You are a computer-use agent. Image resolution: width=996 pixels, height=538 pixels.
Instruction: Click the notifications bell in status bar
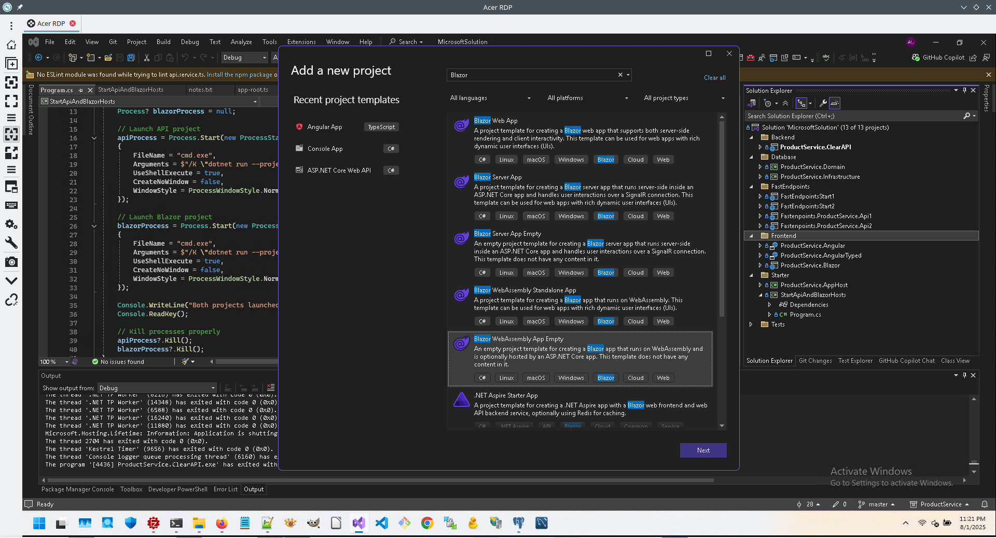pos(985,504)
